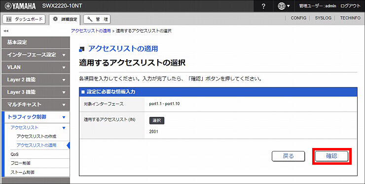The height and width of the screenshot is (184, 365).
Task: Click the 選択 button for access list
Action: tap(157, 120)
